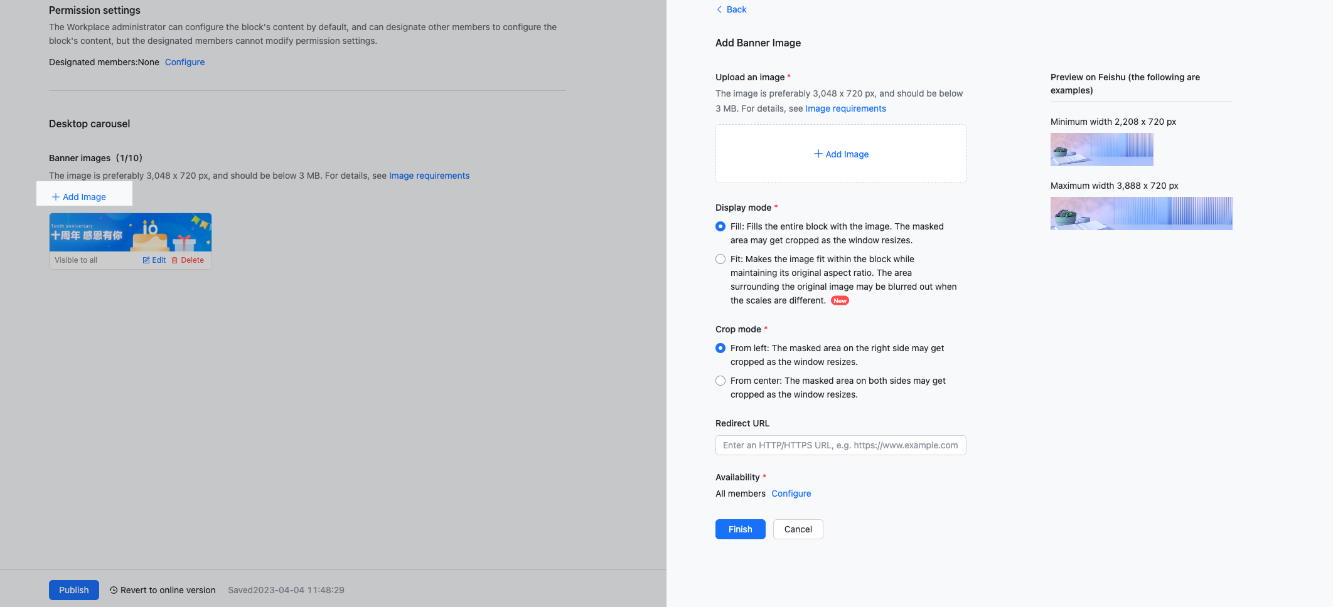The width and height of the screenshot is (1333, 607).
Task: Select the Fill display mode
Action: click(720, 226)
